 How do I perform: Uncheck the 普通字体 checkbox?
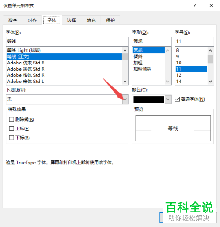point(177,100)
